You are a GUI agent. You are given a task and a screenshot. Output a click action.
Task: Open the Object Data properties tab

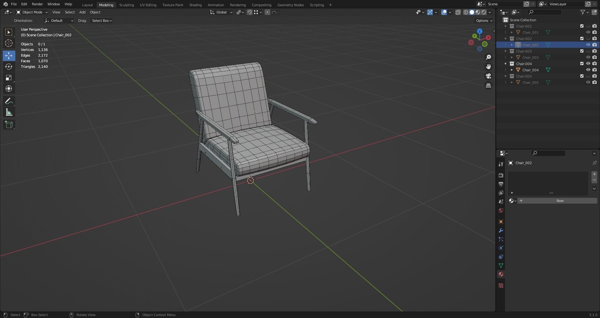click(501, 265)
